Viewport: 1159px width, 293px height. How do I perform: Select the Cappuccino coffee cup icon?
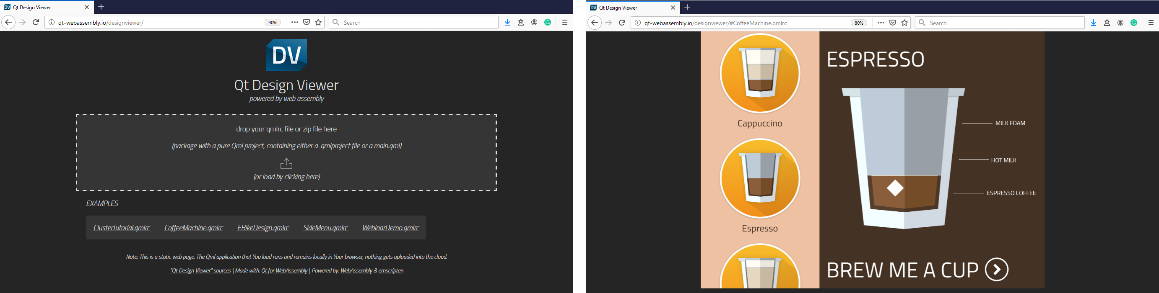pyautogui.click(x=759, y=73)
